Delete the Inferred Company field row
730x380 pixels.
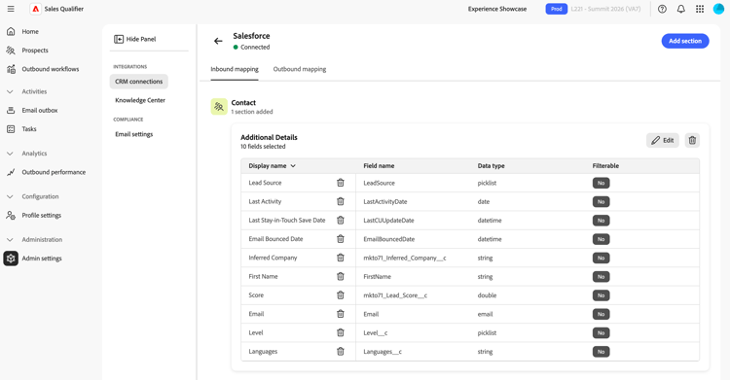pos(341,258)
